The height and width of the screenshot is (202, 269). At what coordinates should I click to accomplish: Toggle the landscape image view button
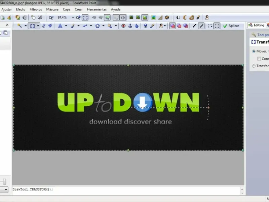point(145,18)
